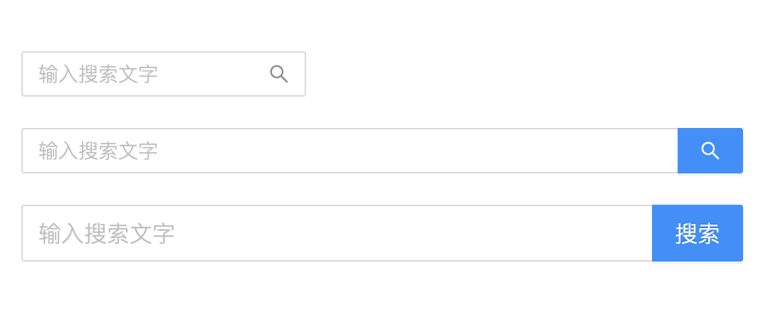773x317 pixels.
Task: Tap the magnifying glass inside the smallest input
Action: coord(279,74)
